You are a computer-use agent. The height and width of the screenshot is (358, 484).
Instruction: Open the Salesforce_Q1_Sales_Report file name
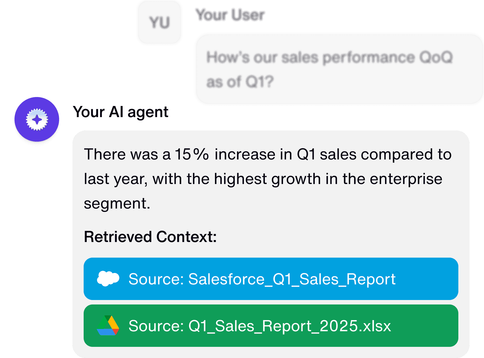(292, 279)
